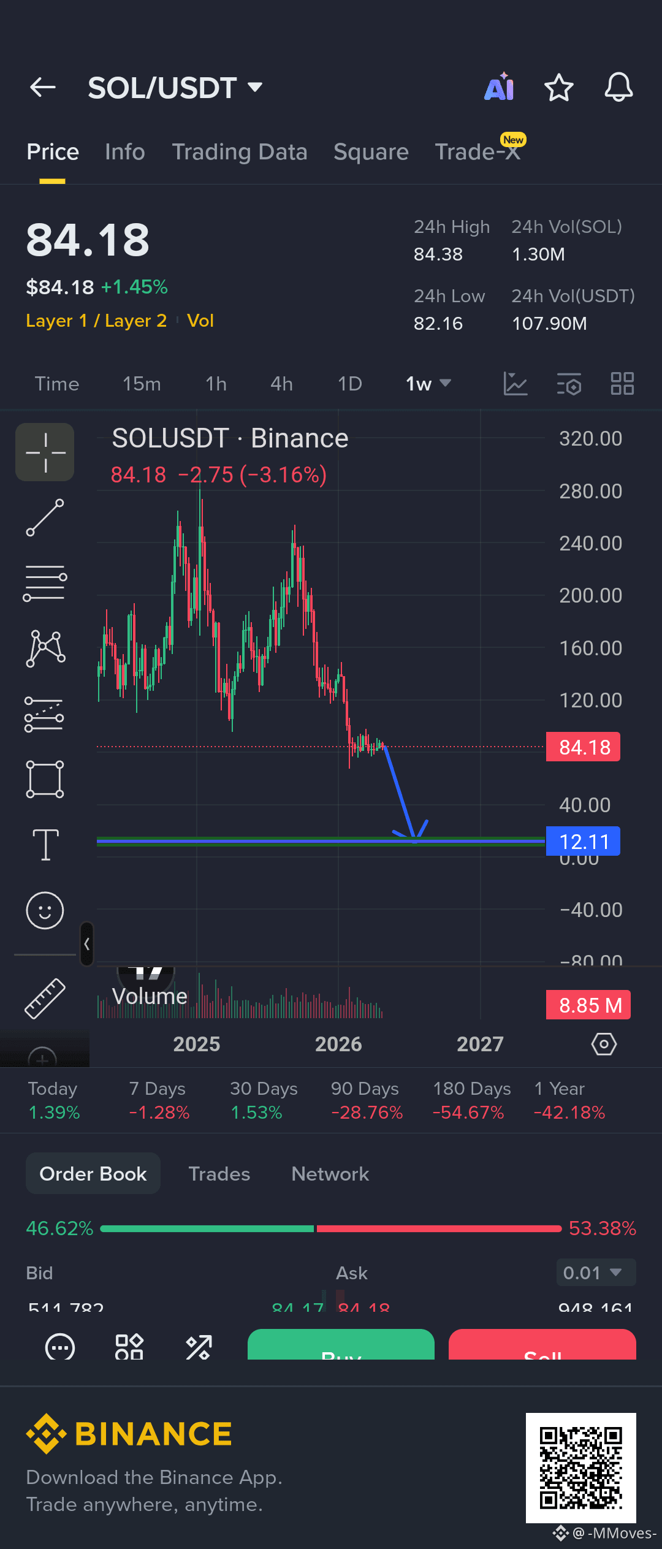The width and height of the screenshot is (662, 1549).
Task: Select the ruler measure tool
Action: (45, 999)
